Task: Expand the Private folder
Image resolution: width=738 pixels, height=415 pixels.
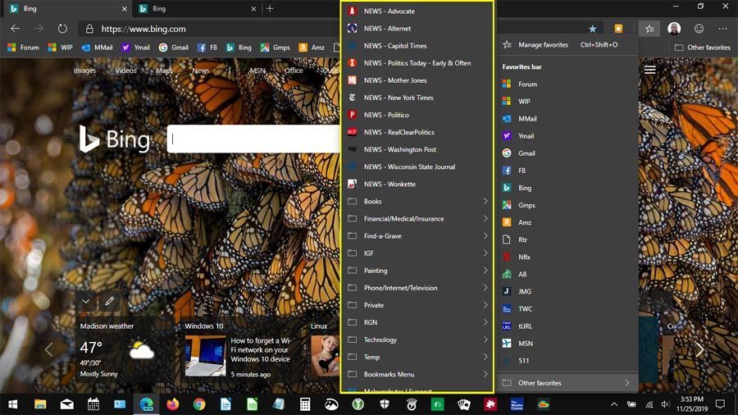Action: point(417,305)
